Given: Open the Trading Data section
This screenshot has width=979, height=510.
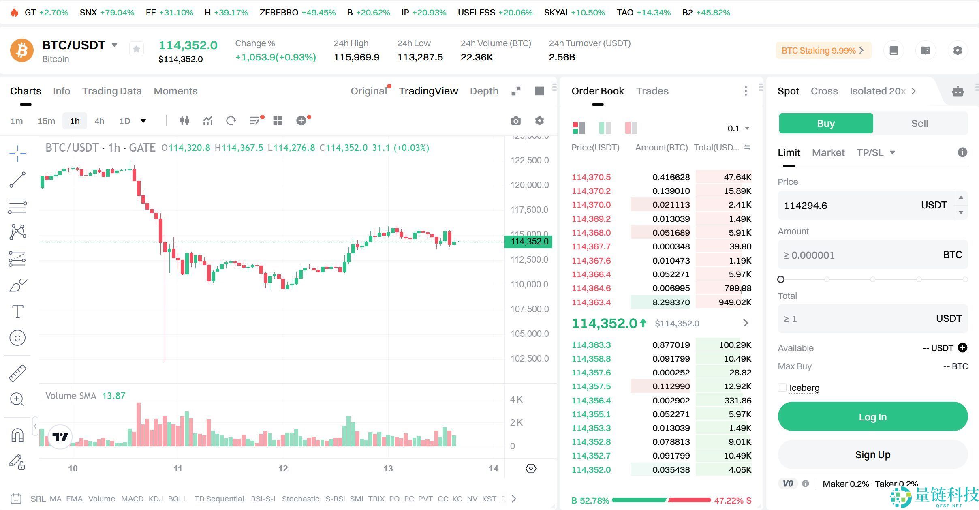Looking at the screenshot, I should point(112,91).
